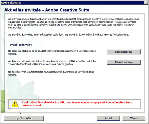Viewport: 149px width, 124px height.
Task: Close the Adobe aktiválás dialog window
Action: (146, 3)
